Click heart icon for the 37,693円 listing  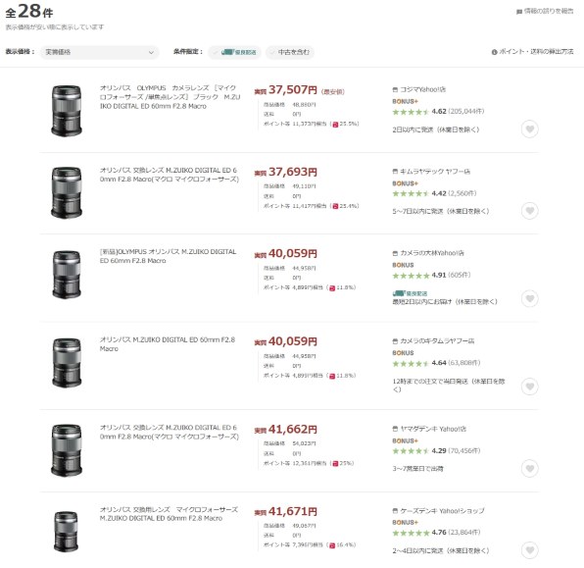(529, 211)
